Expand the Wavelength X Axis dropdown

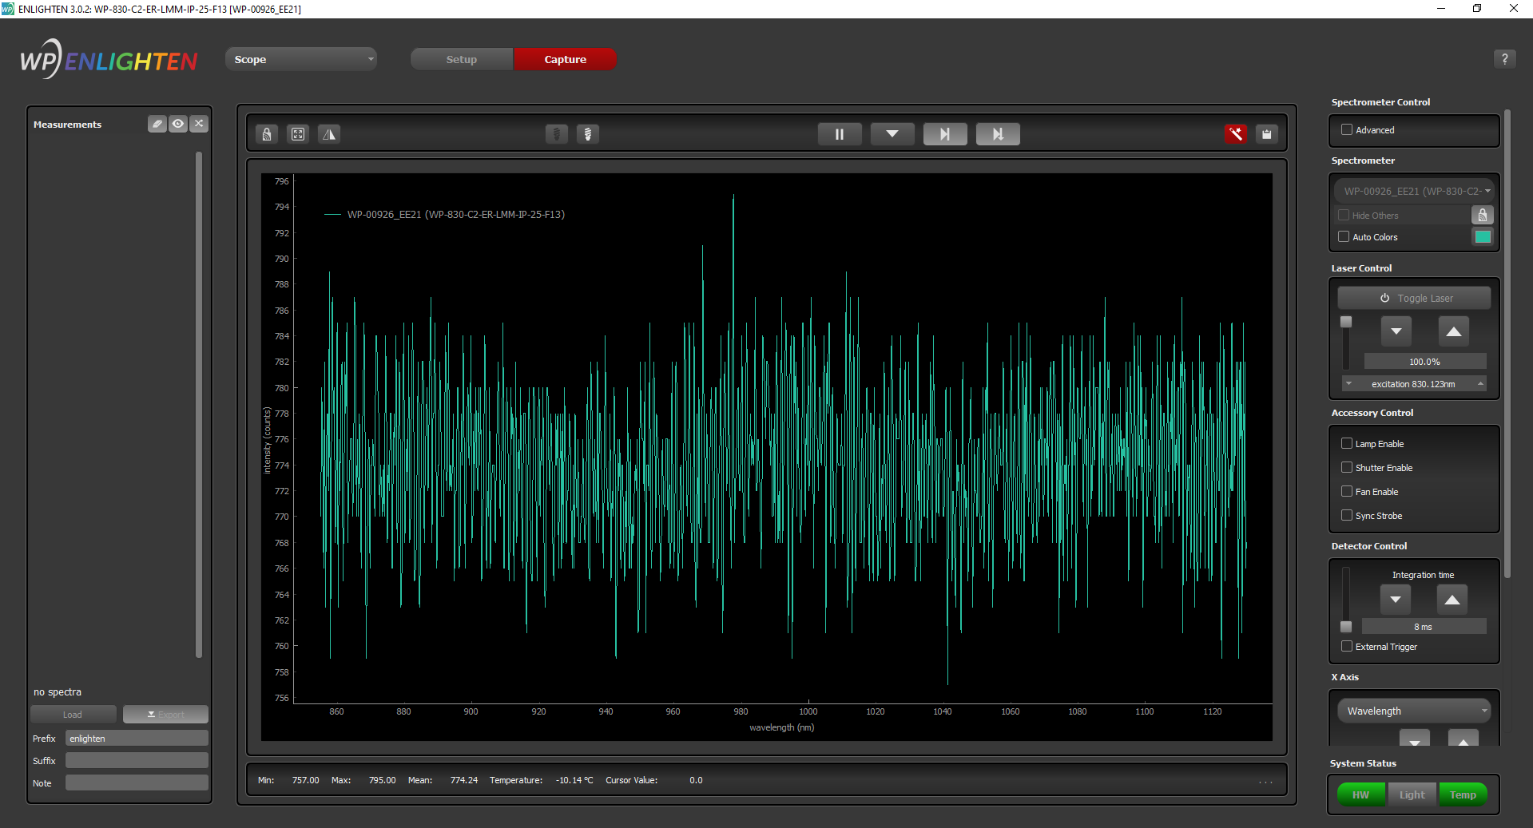click(x=1414, y=711)
